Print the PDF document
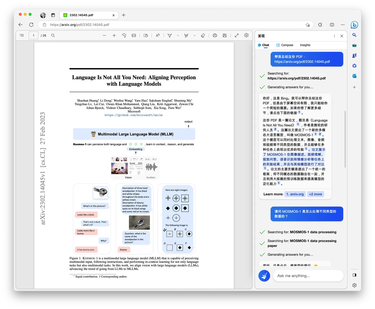The image size is (375, 309). (215, 35)
